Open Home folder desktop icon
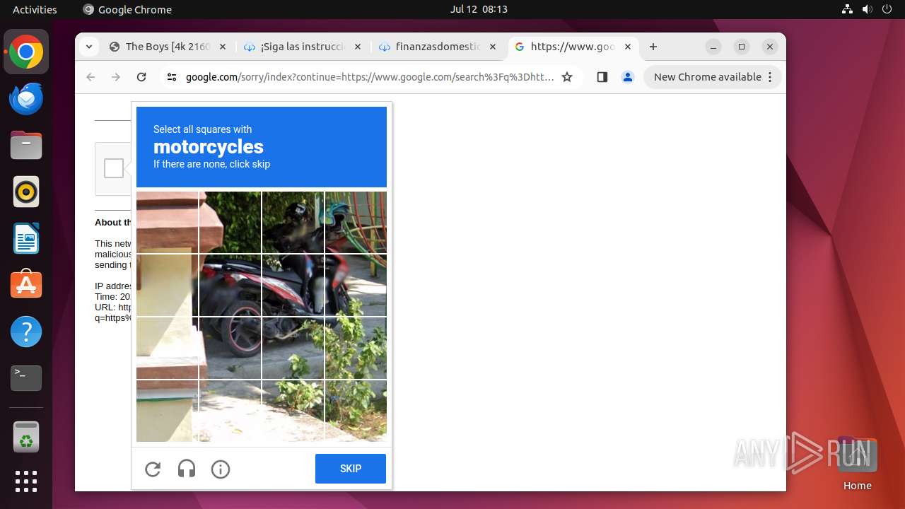Viewport: 905px width, 509px height. 857,463
